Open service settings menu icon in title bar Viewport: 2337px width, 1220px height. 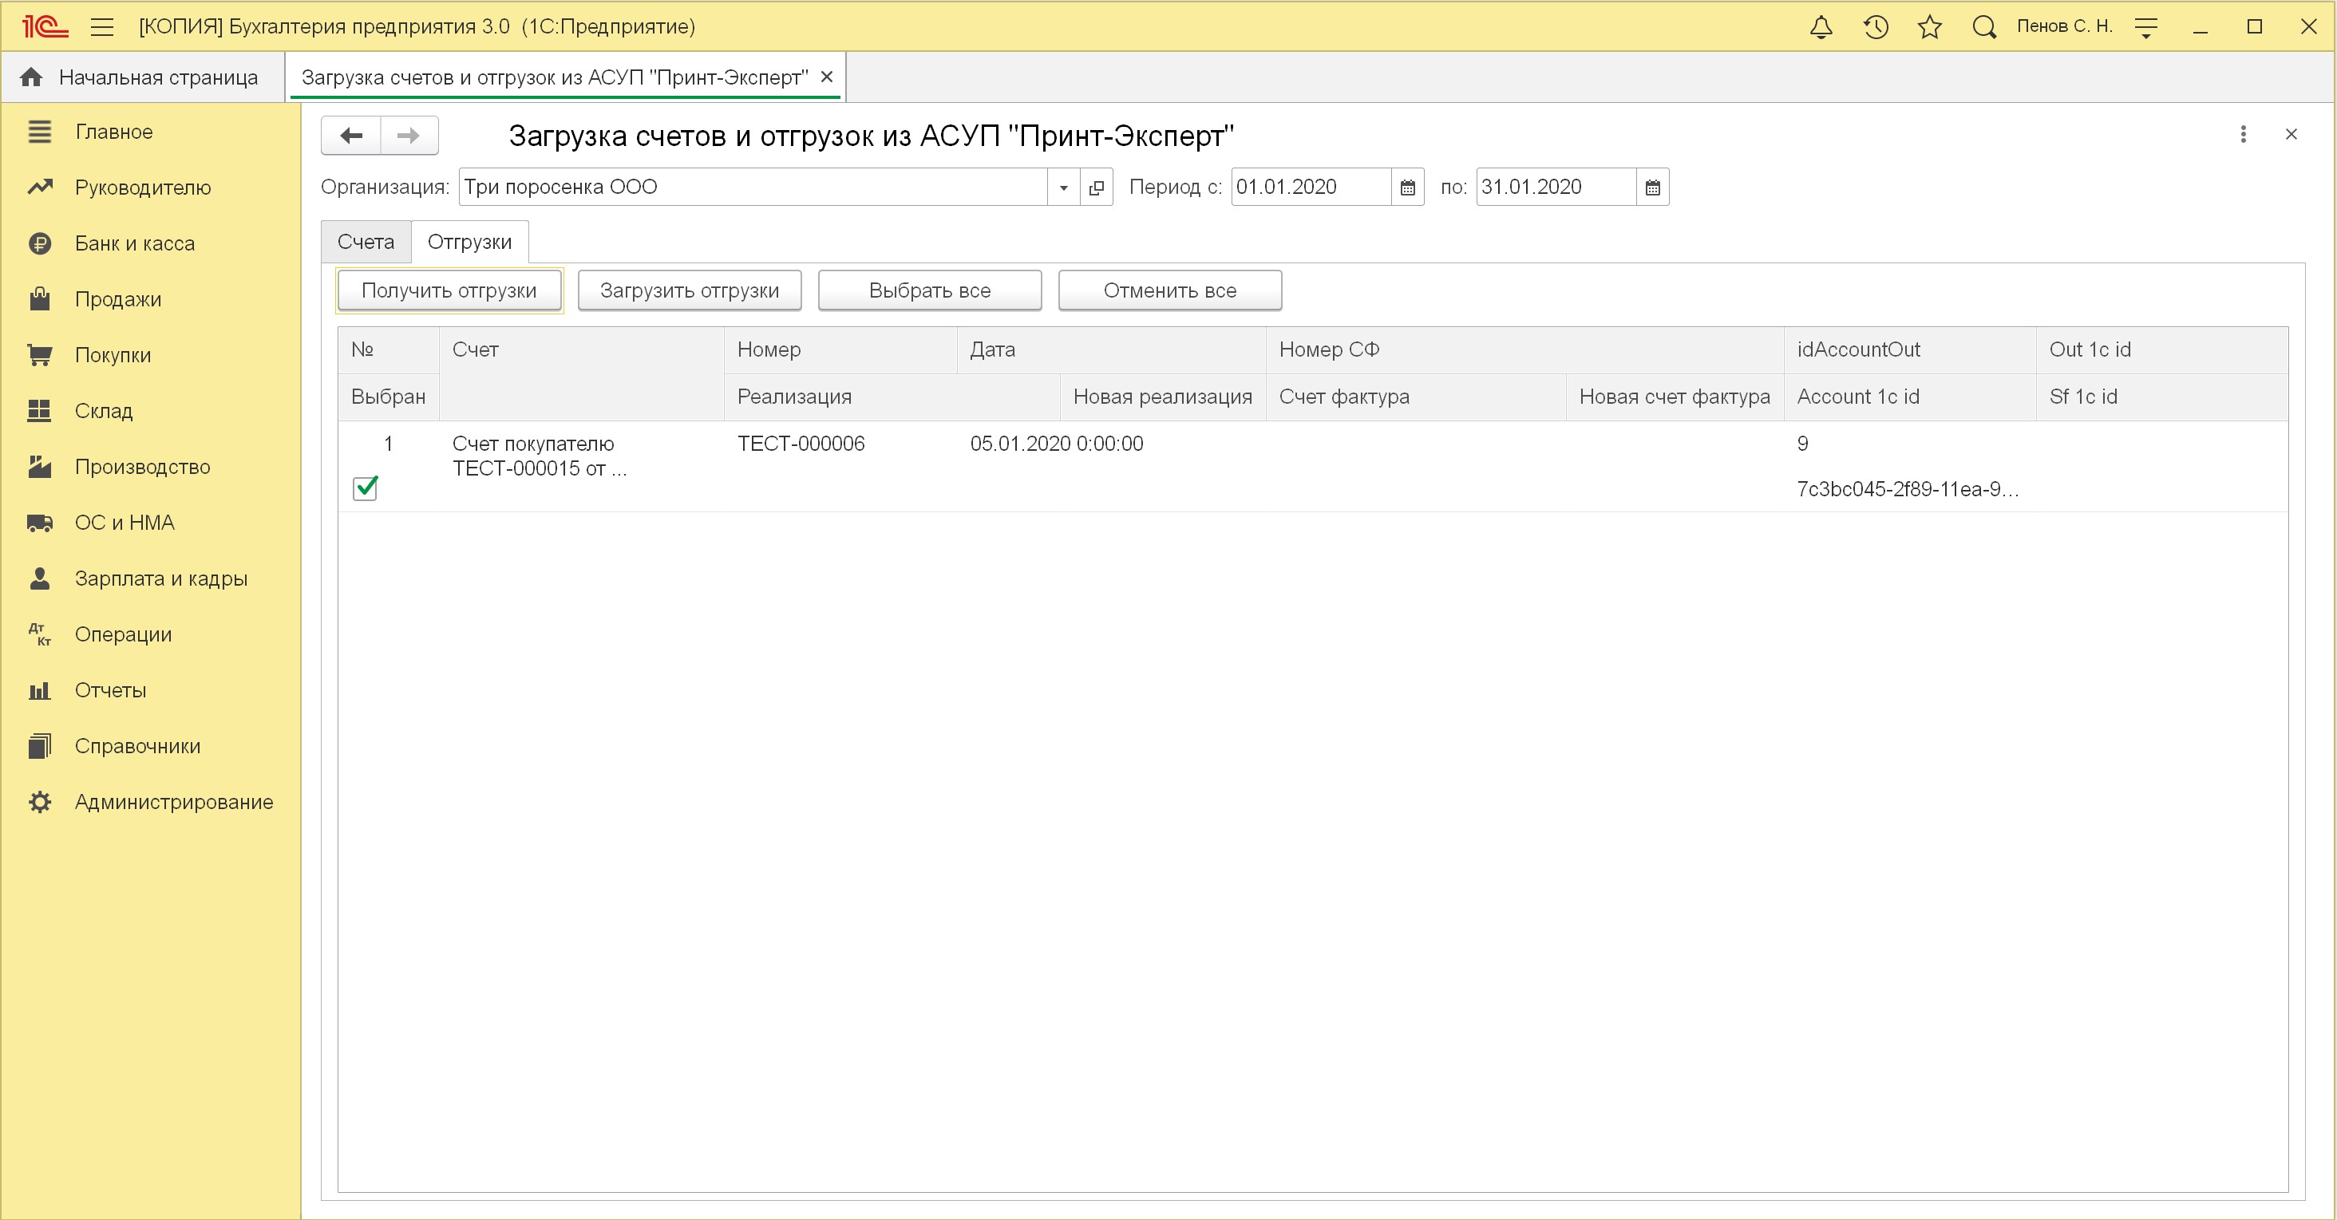[2145, 27]
